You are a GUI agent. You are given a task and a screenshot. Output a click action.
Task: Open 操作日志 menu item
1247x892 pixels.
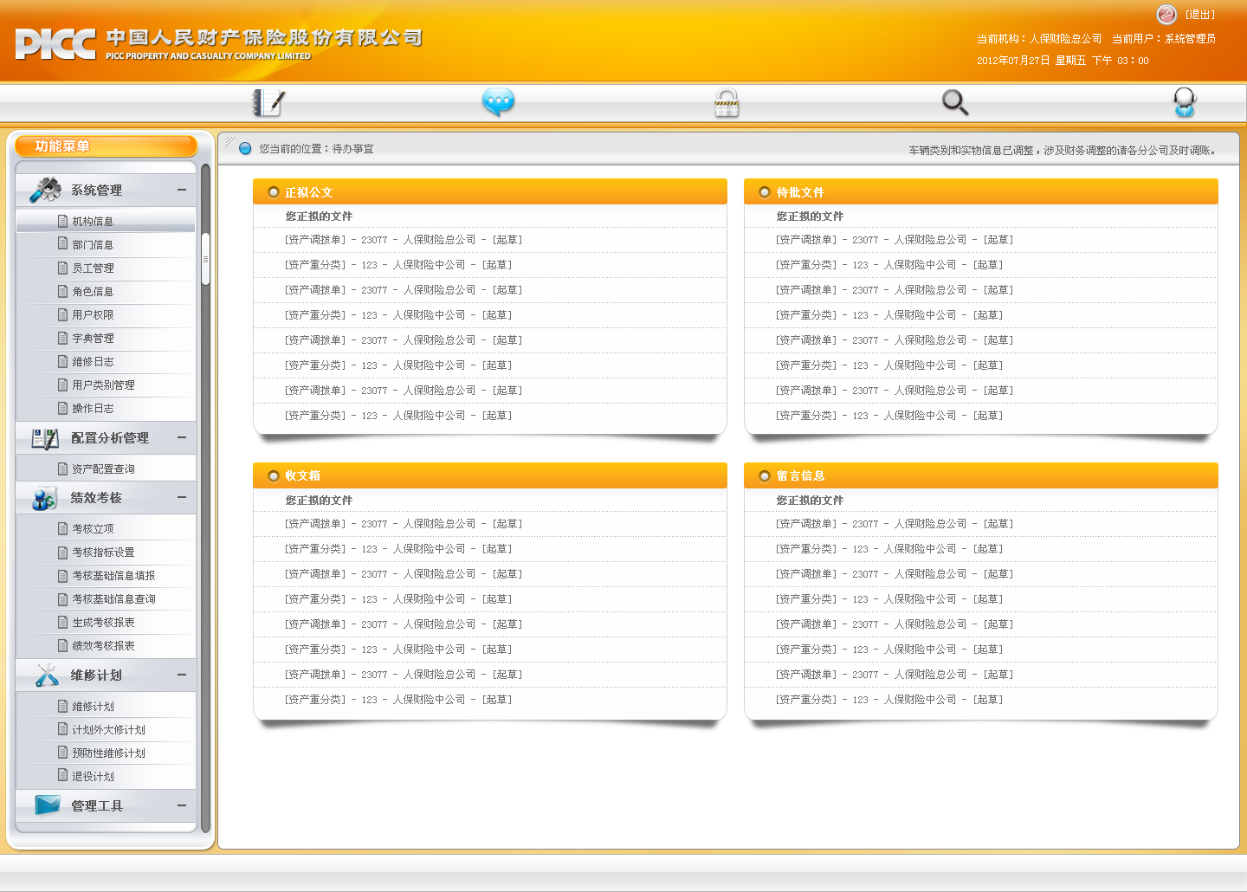pos(93,409)
